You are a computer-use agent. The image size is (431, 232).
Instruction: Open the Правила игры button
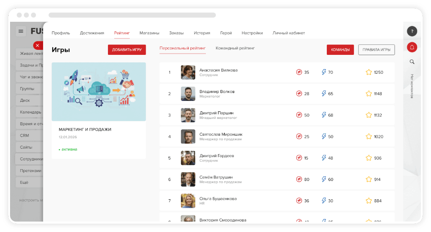click(x=376, y=50)
